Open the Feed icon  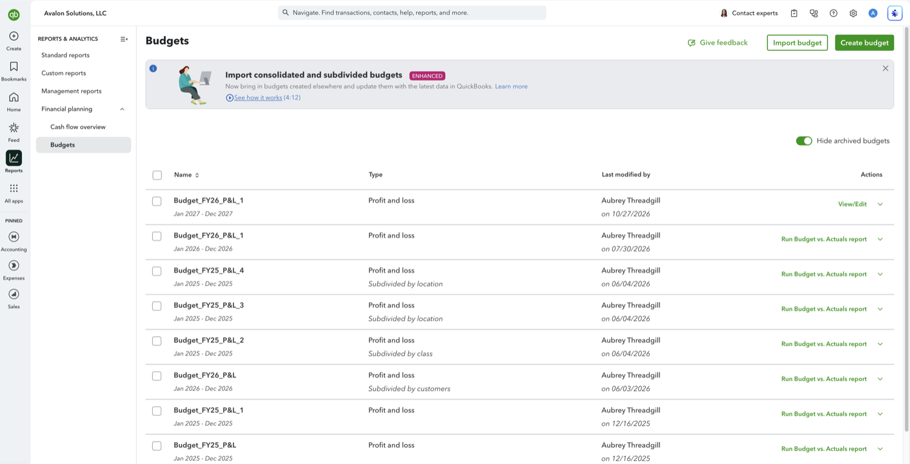(x=14, y=127)
